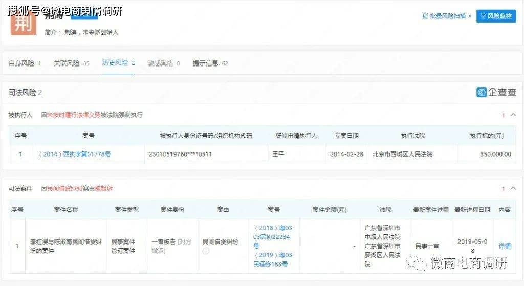The height and width of the screenshot is (286, 524).
Task: Click the 企查查 logo
Action: [496, 92]
